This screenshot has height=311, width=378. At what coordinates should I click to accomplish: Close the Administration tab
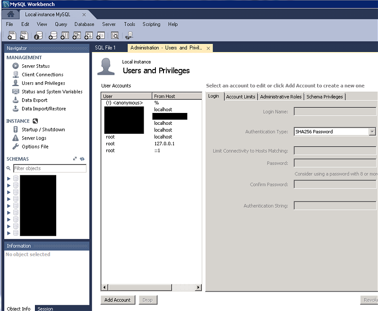coord(208,48)
